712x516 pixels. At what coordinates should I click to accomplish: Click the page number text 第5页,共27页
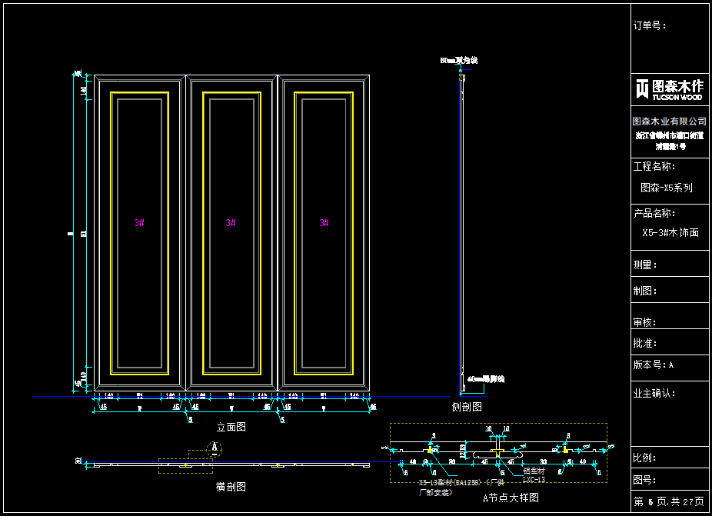669,501
